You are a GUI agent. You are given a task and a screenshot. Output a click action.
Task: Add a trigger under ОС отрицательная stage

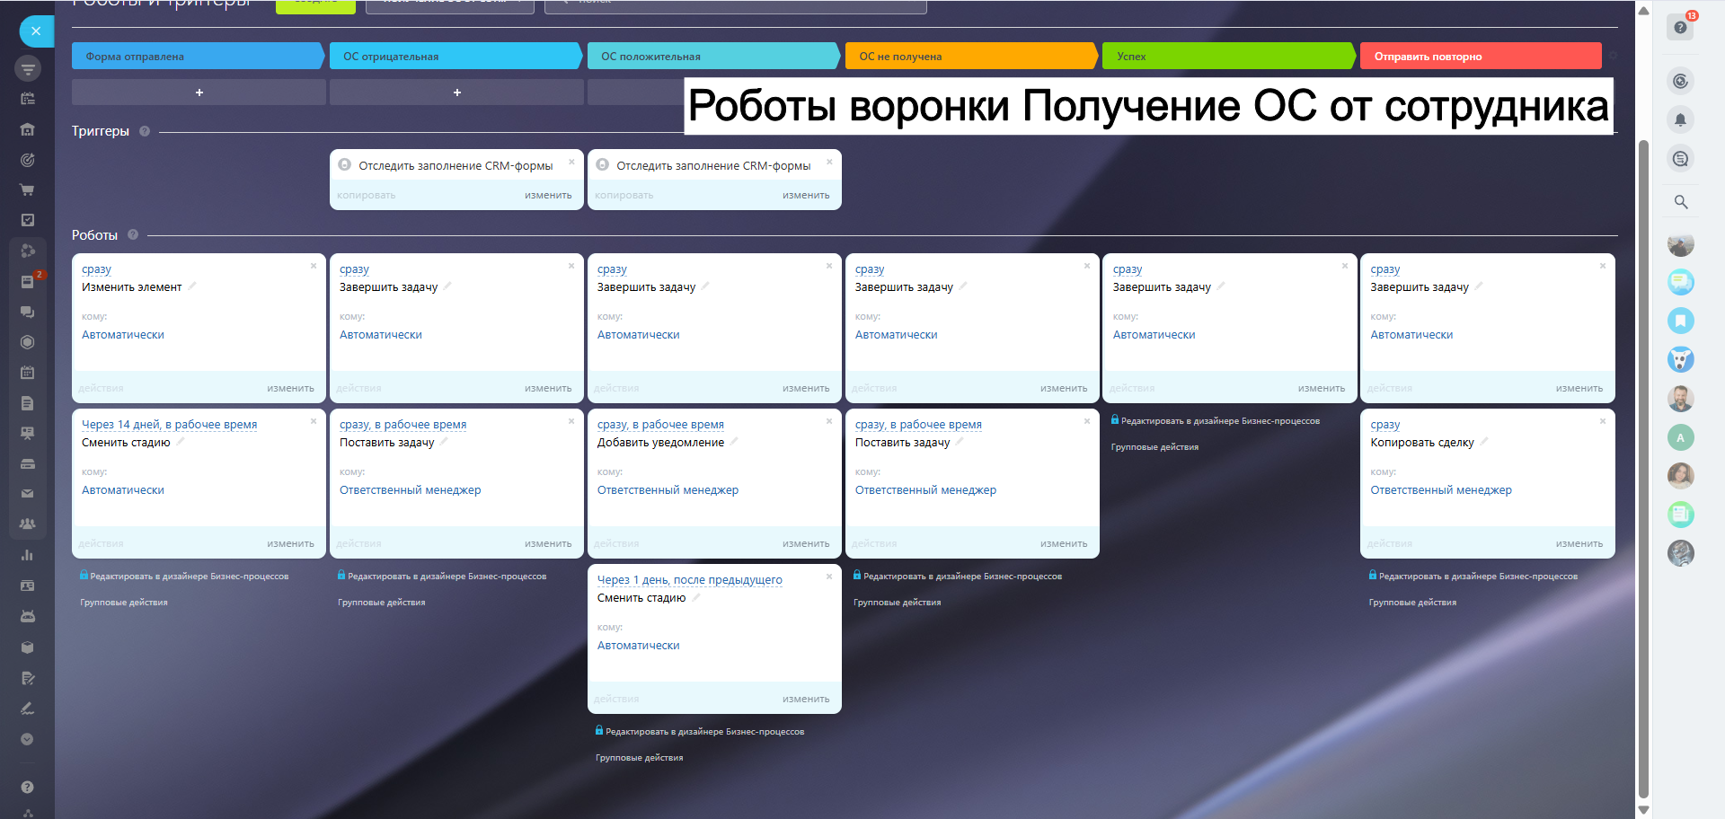[456, 92]
